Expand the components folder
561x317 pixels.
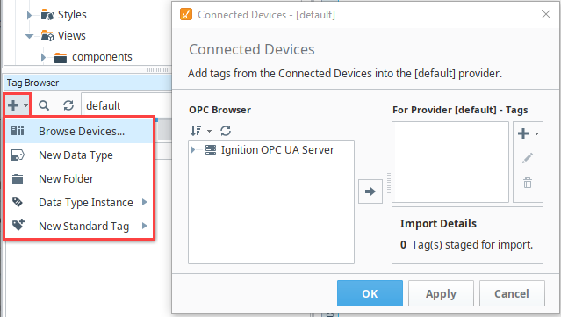[43, 57]
